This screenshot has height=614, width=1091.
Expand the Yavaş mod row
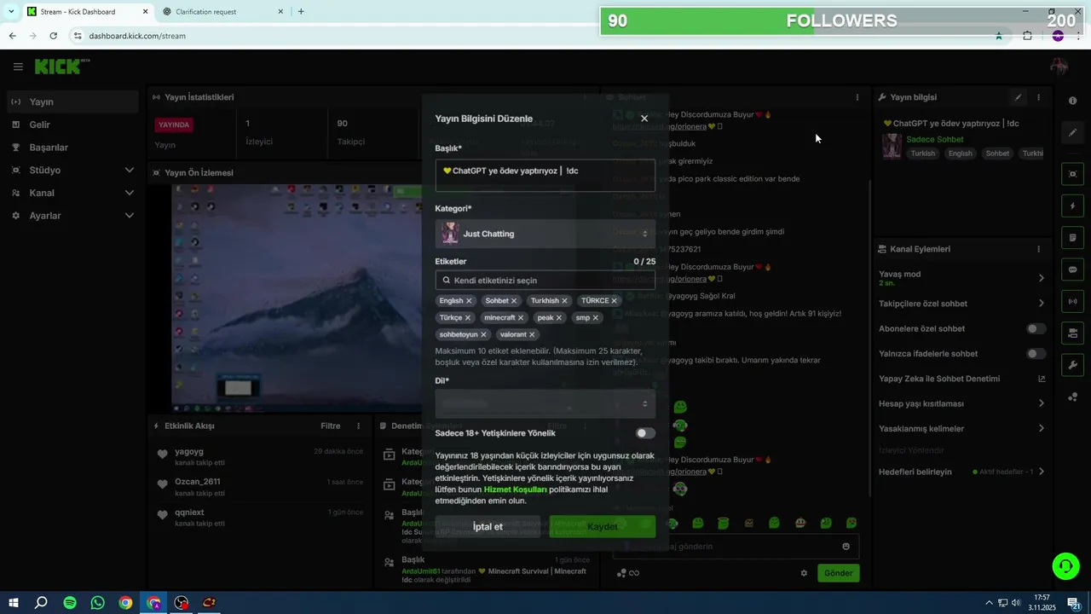tap(961, 278)
